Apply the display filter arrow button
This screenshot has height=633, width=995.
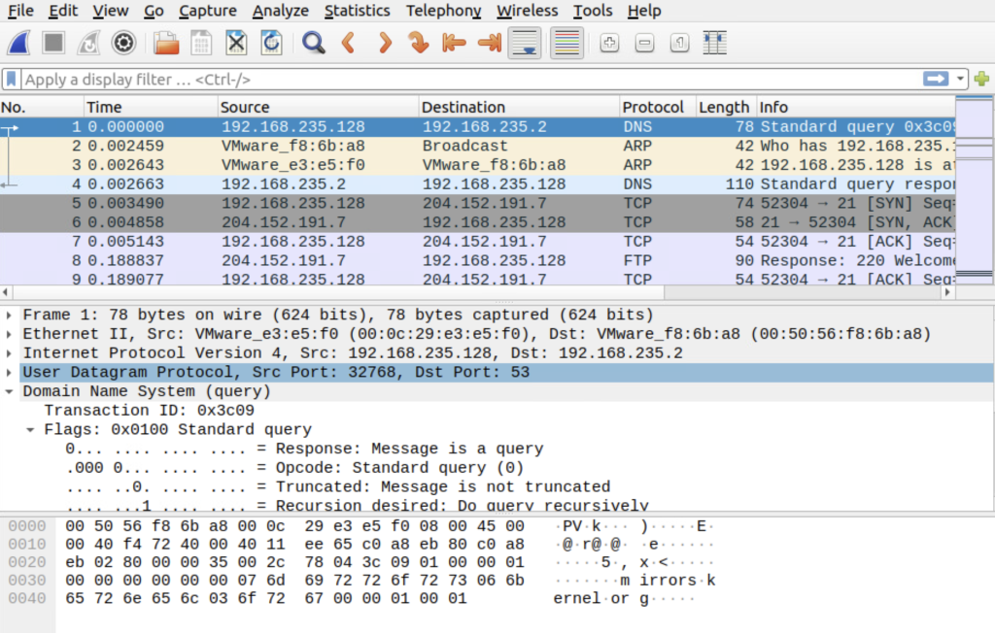pyautogui.click(x=936, y=79)
